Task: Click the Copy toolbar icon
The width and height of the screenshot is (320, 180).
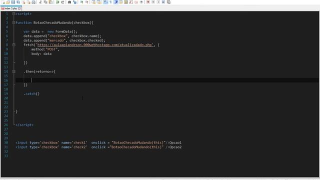Action: point(45,2)
